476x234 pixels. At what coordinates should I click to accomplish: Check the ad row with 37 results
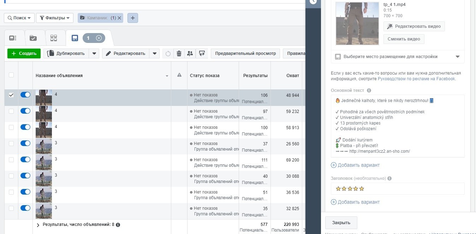[11, 144]
